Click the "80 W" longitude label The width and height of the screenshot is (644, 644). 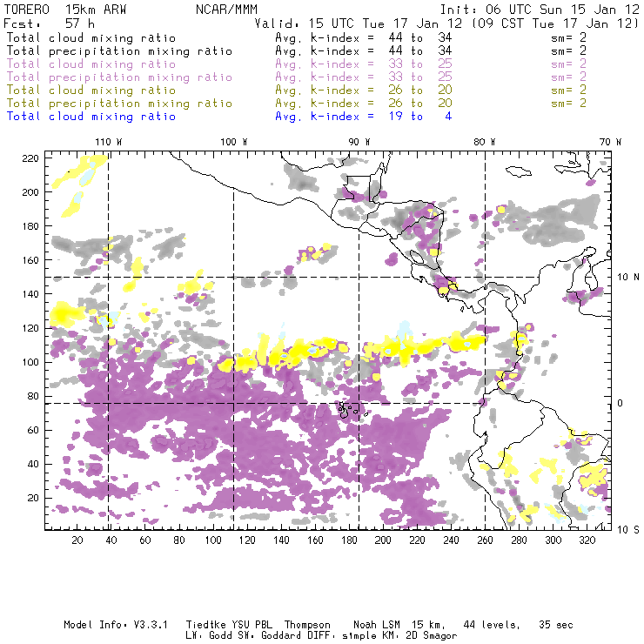pos(485,142)
